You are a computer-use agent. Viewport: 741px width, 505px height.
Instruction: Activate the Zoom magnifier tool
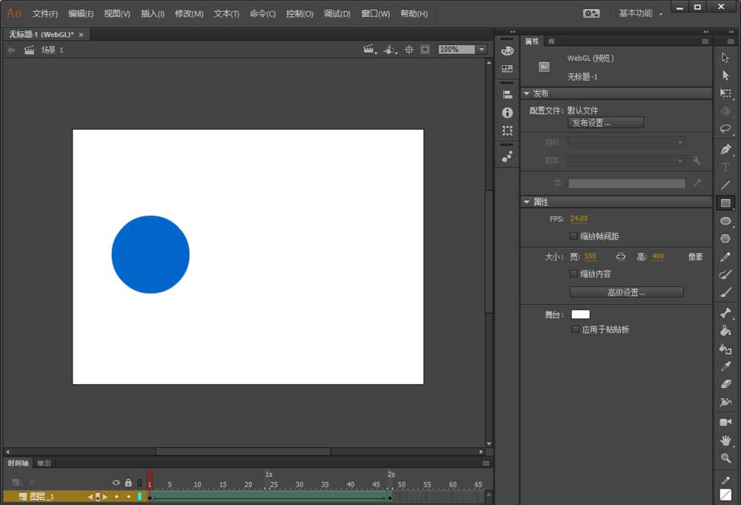(725, 458)
